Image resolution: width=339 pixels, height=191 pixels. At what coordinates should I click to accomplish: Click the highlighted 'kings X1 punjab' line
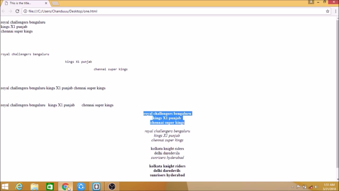167,118
